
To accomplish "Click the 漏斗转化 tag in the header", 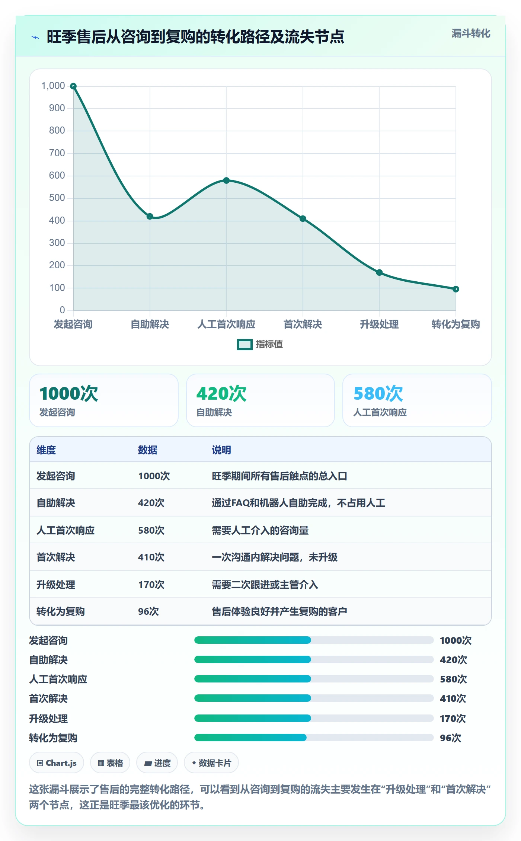I will 471,33.
